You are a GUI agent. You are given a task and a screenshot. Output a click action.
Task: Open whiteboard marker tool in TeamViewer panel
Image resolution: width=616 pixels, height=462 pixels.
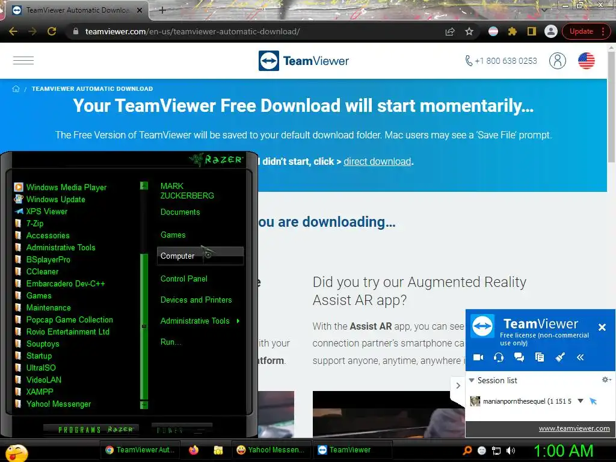point(560,357)
